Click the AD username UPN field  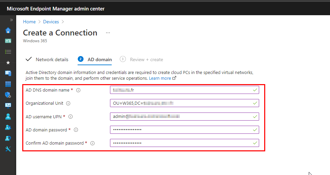[184, 117]
